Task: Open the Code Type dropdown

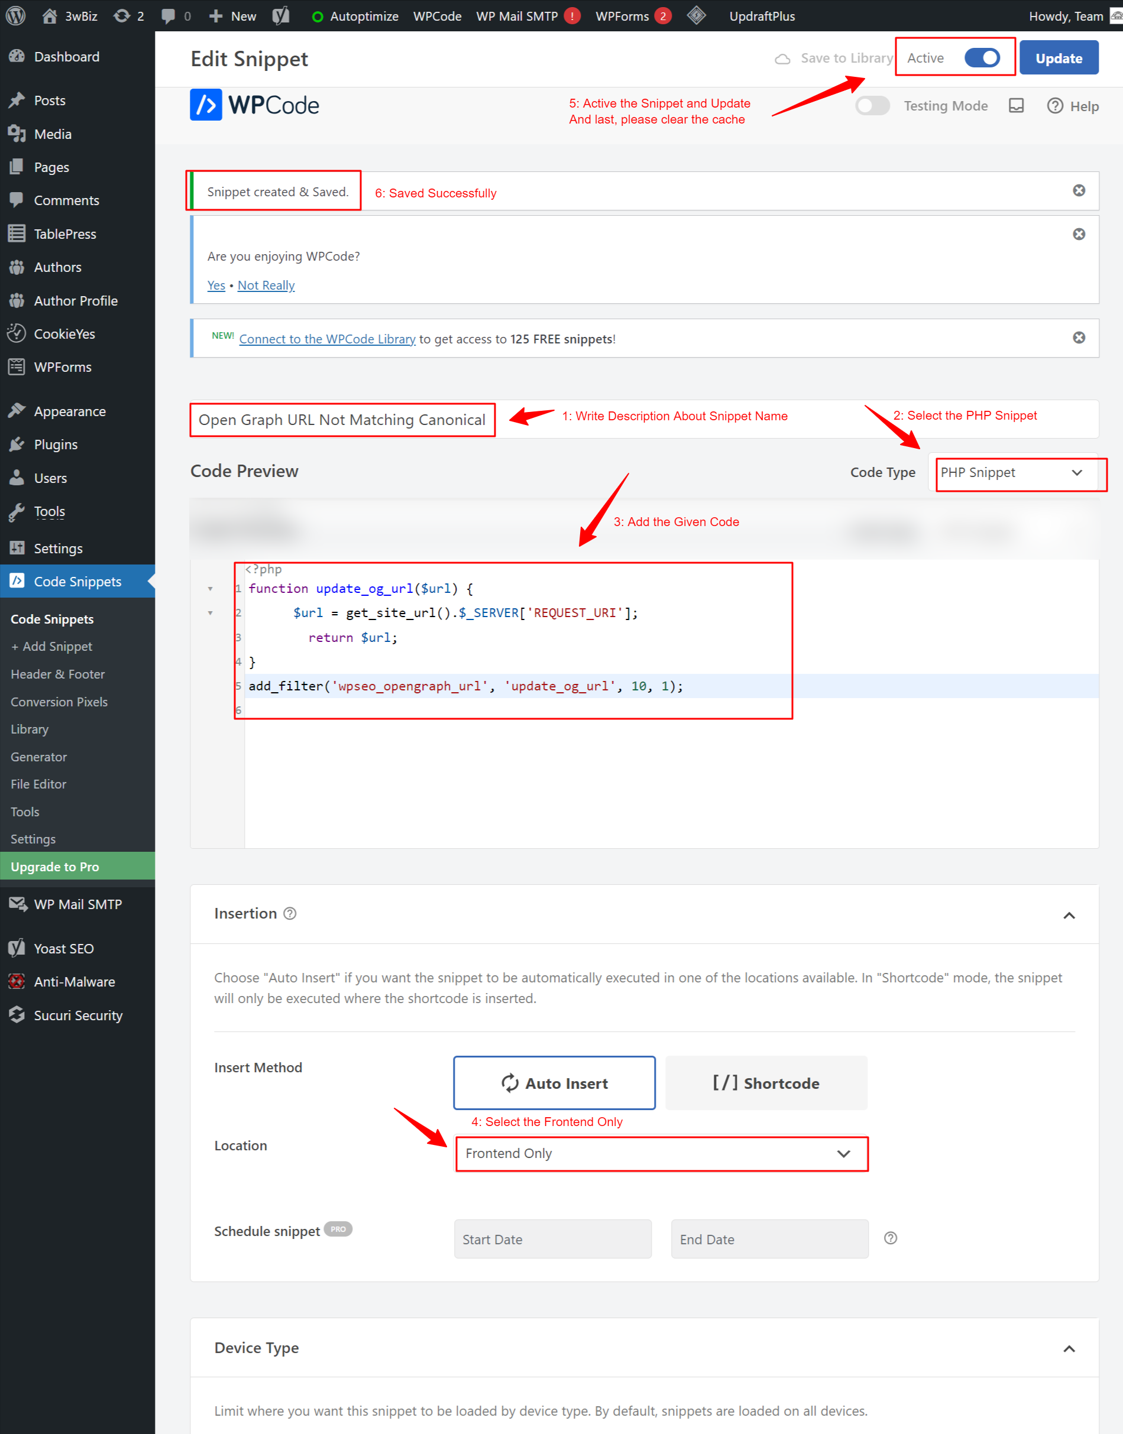Action: click(1011, 472)
